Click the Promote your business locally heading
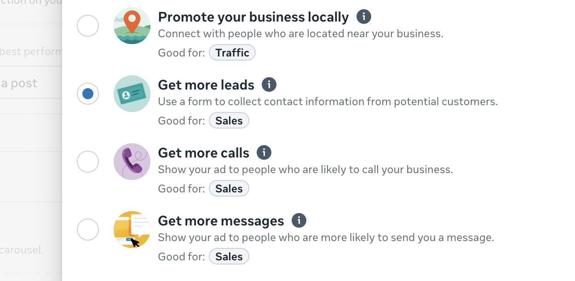The width and height of the screenshot is (575, 281). [x=253, y=17]
